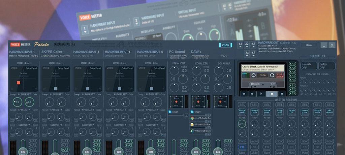The image size is (345, 155).
Task: Click the red input icon on the cassette
Action: coord(280,75)
